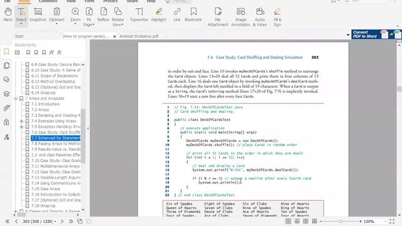This screenshot has height=226, width=402.
Task: Click enlarge bookmark font icon
Action: (x=52, y=53)
